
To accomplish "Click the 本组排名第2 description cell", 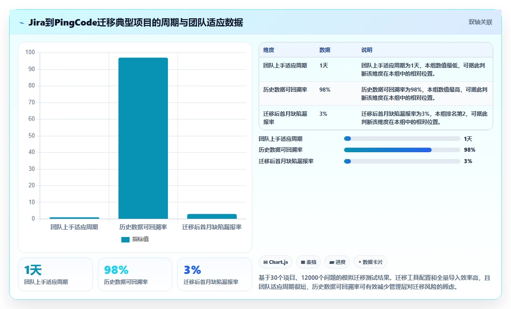I will [424, 118].
